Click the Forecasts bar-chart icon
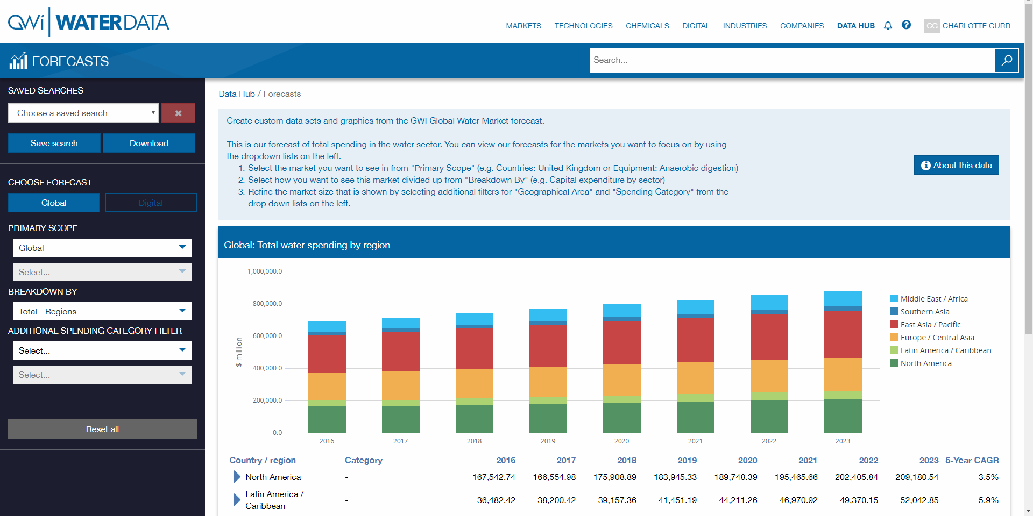Image resolution: width=1033 pixels, height=516 pixels. tap(18, 60)
